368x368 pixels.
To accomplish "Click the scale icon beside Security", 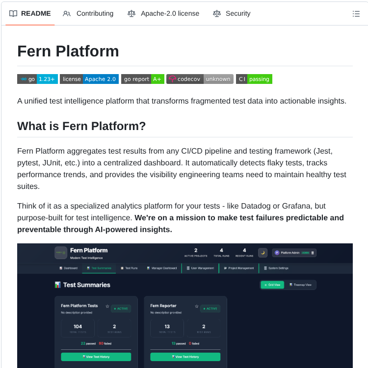I will (x=216, y=14).
